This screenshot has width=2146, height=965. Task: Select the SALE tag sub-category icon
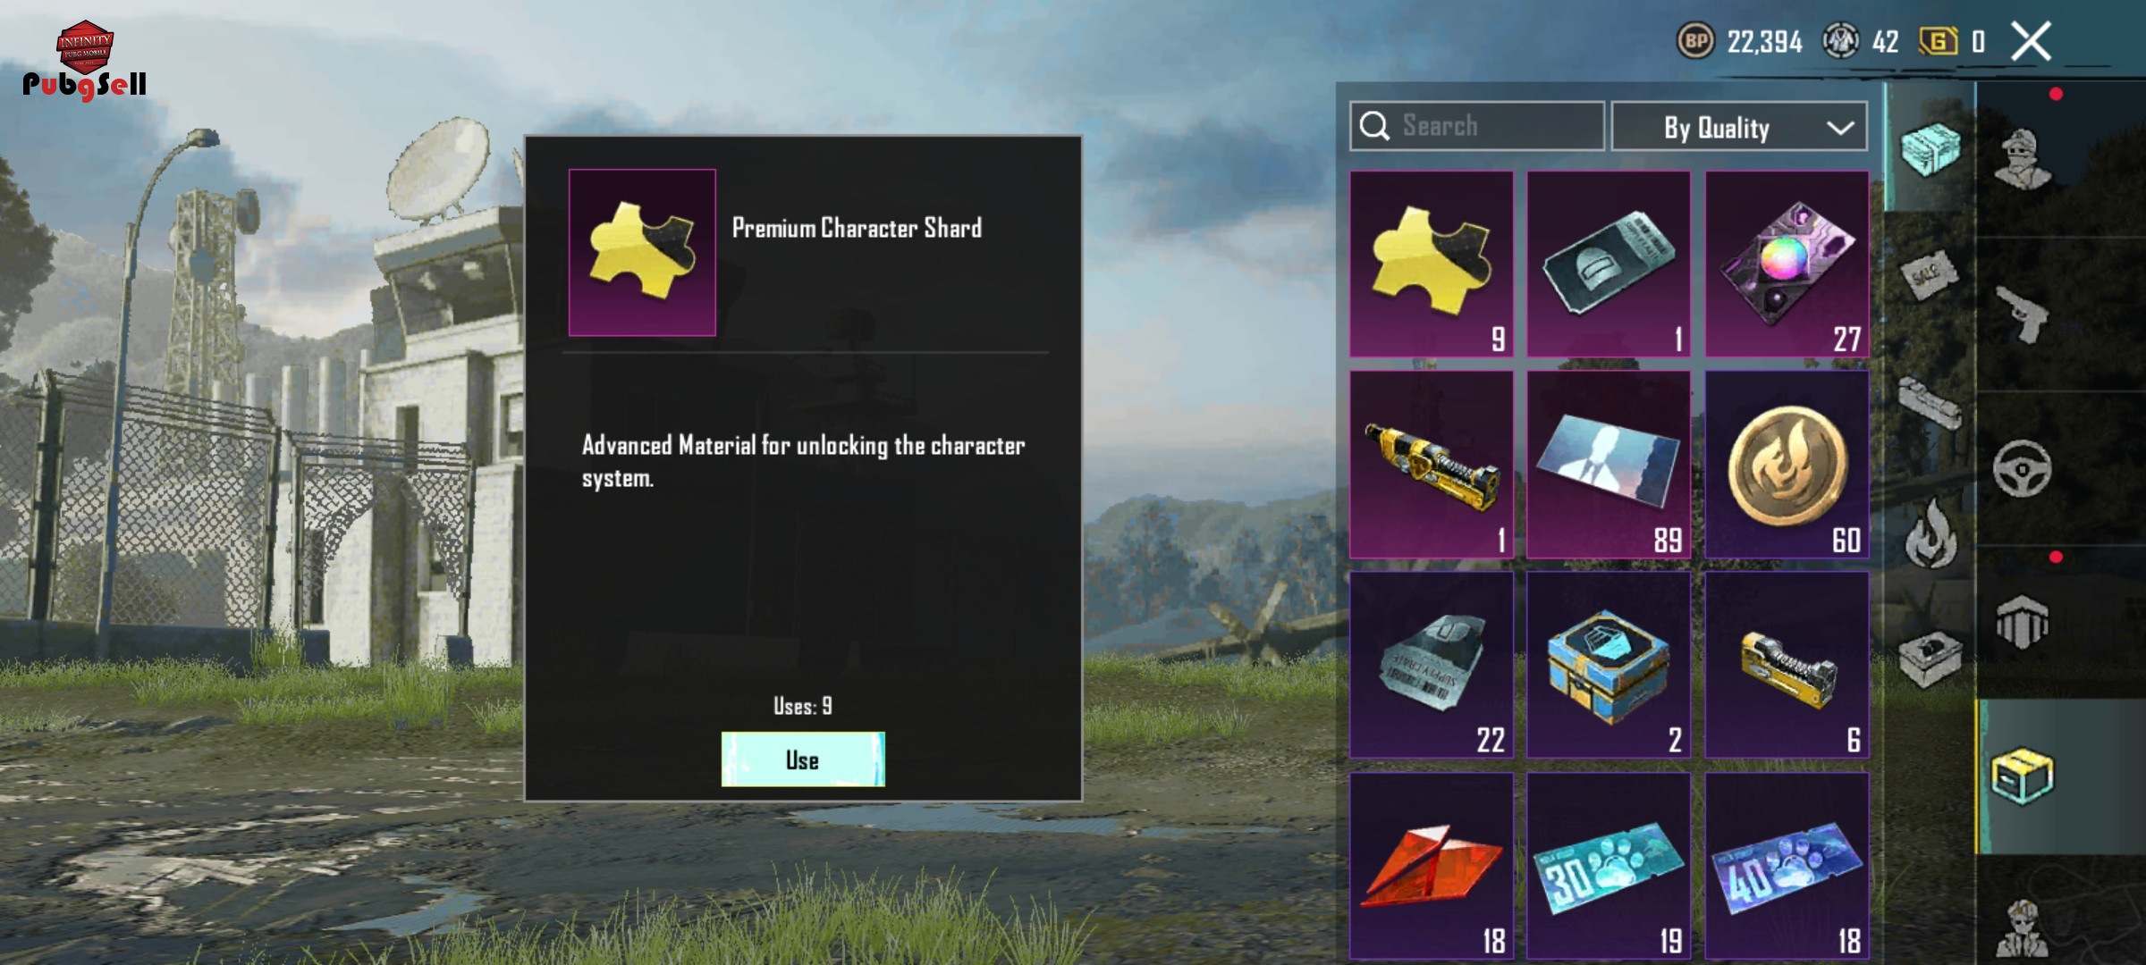click(1930, 273)
